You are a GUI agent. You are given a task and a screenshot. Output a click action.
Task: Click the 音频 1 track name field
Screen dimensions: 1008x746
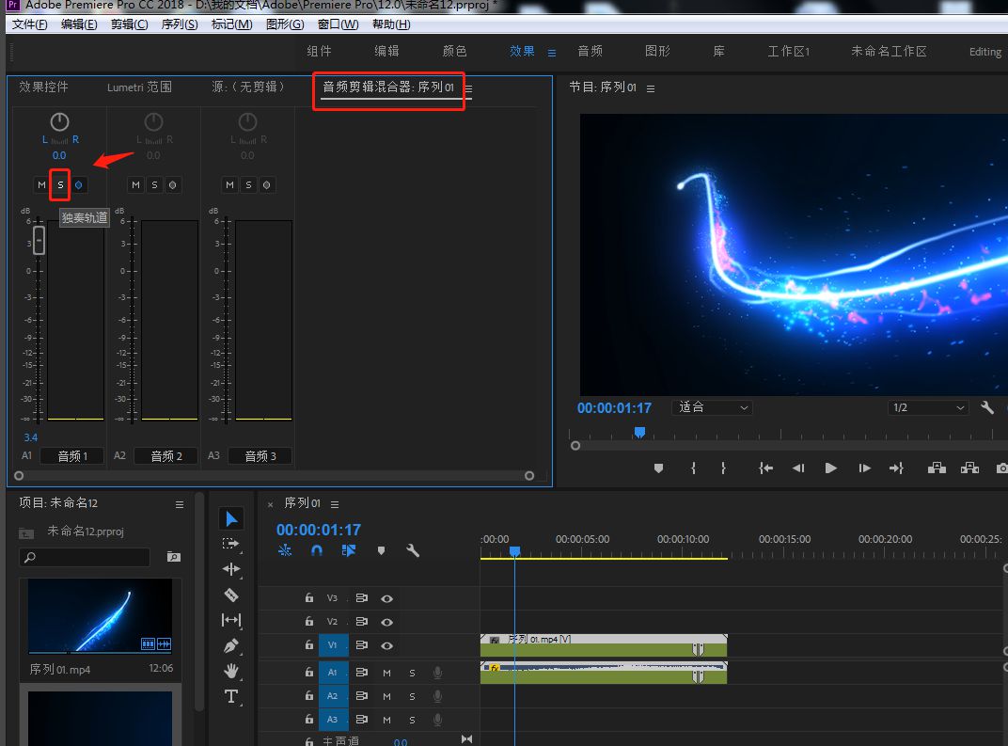coord(72,456)
